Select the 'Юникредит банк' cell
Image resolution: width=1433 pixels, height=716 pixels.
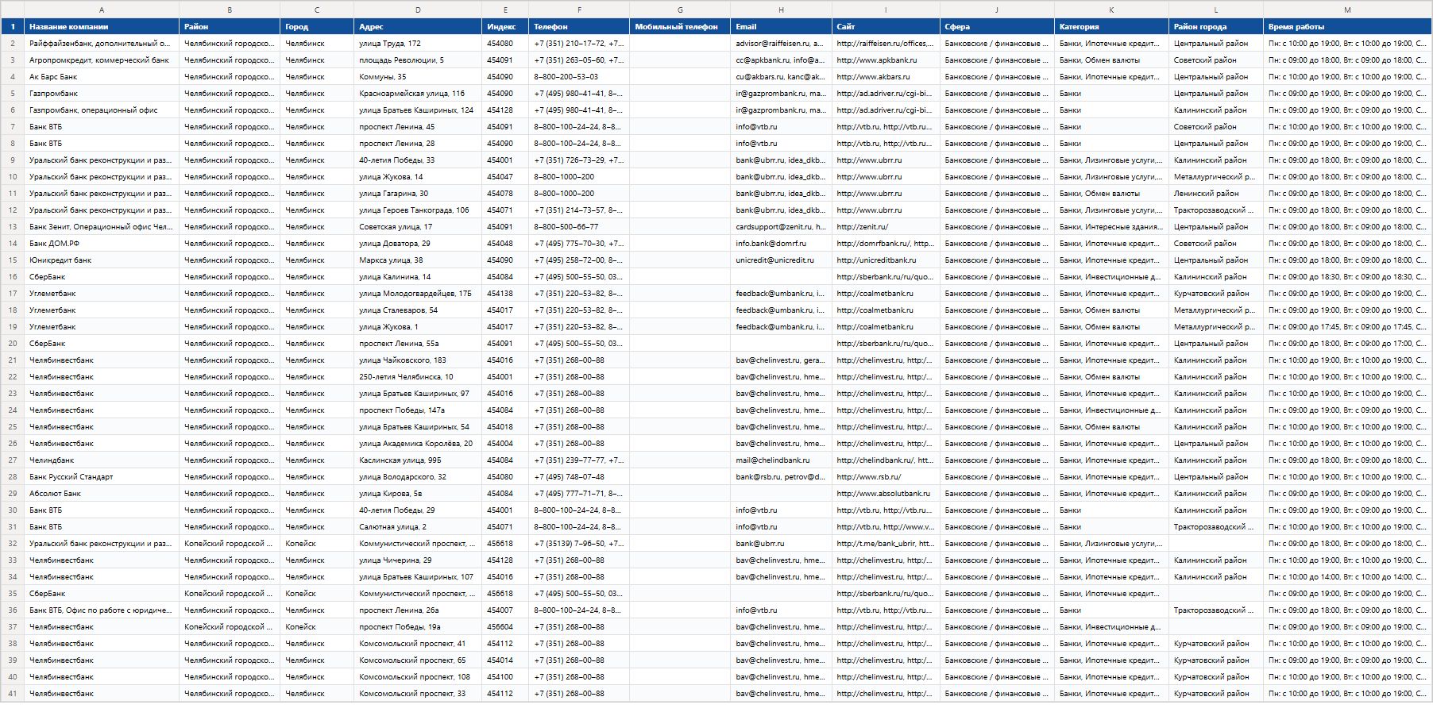[x=102, y=260]
